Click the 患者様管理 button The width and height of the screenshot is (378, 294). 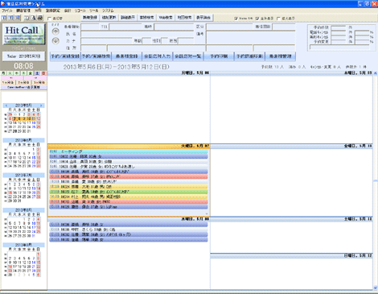[x=280, y=56]
